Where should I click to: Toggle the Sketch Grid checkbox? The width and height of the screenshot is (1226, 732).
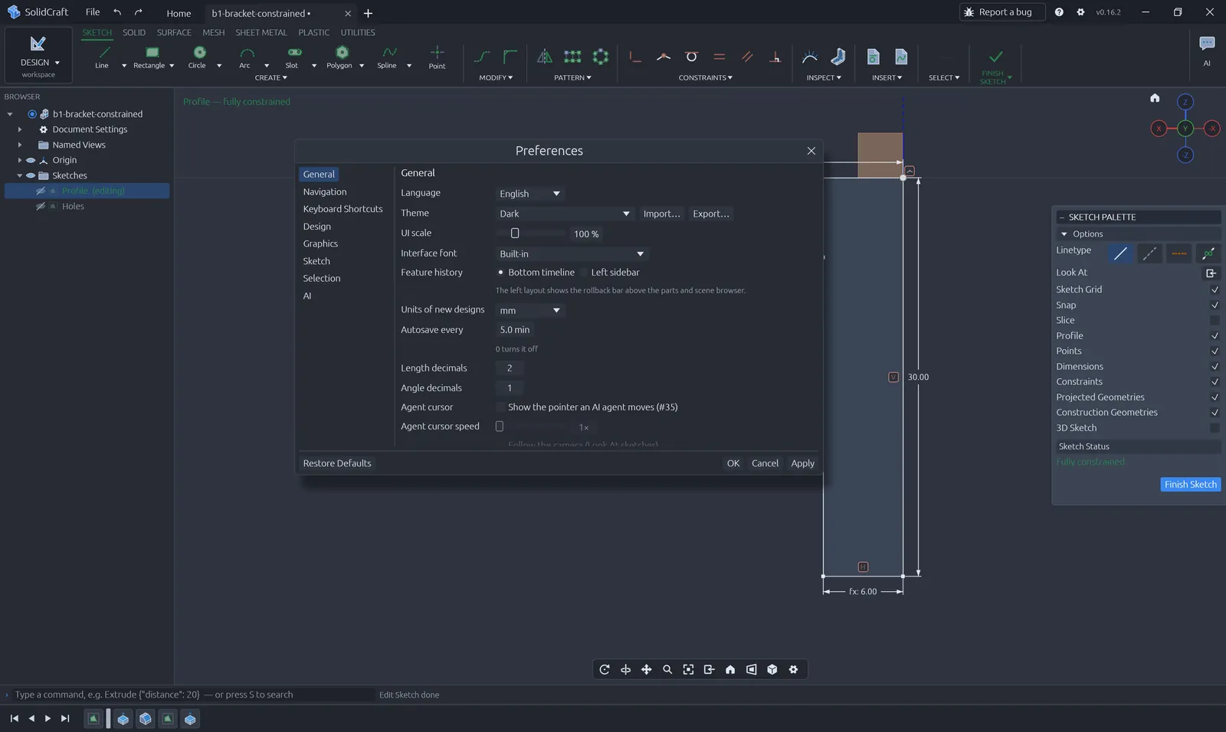1215,289
